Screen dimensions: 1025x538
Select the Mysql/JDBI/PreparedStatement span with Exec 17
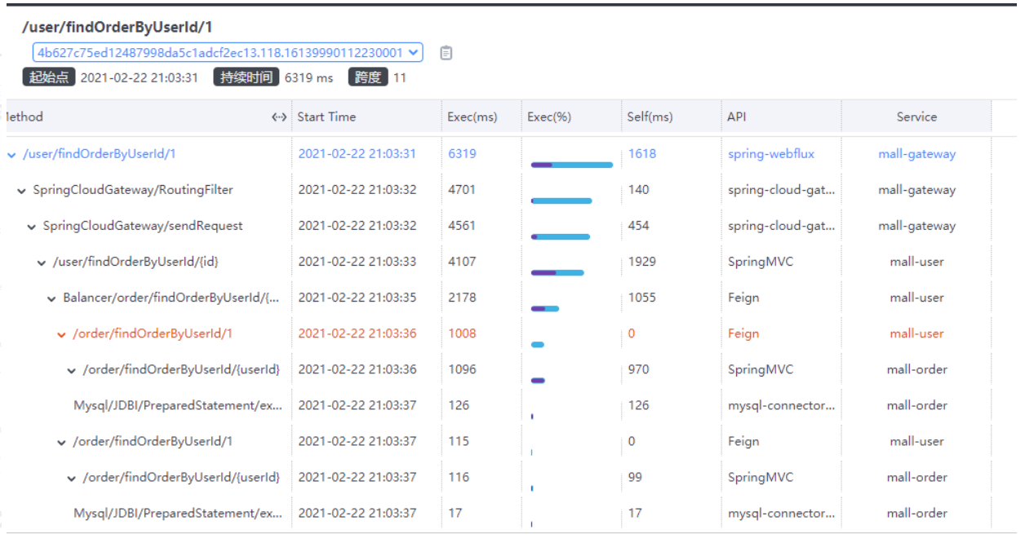click(178, 513)
